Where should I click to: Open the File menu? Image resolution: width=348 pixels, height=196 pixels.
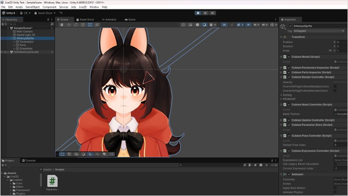point(3,7)
